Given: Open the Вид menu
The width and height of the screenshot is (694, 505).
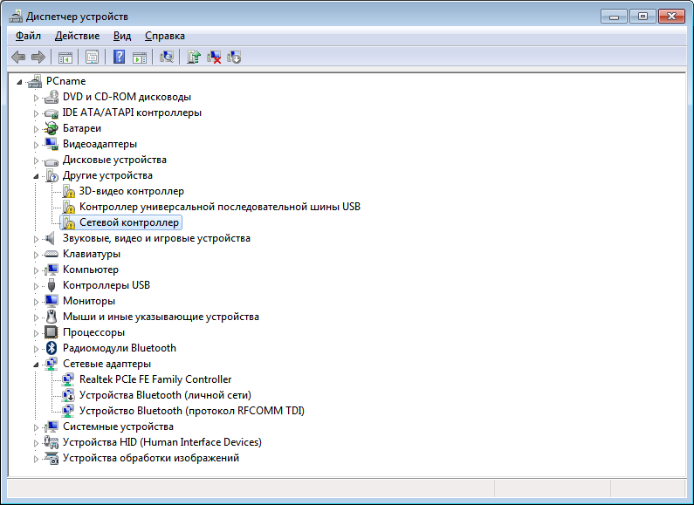Looking at the screenshot, I should pos(122,36).
